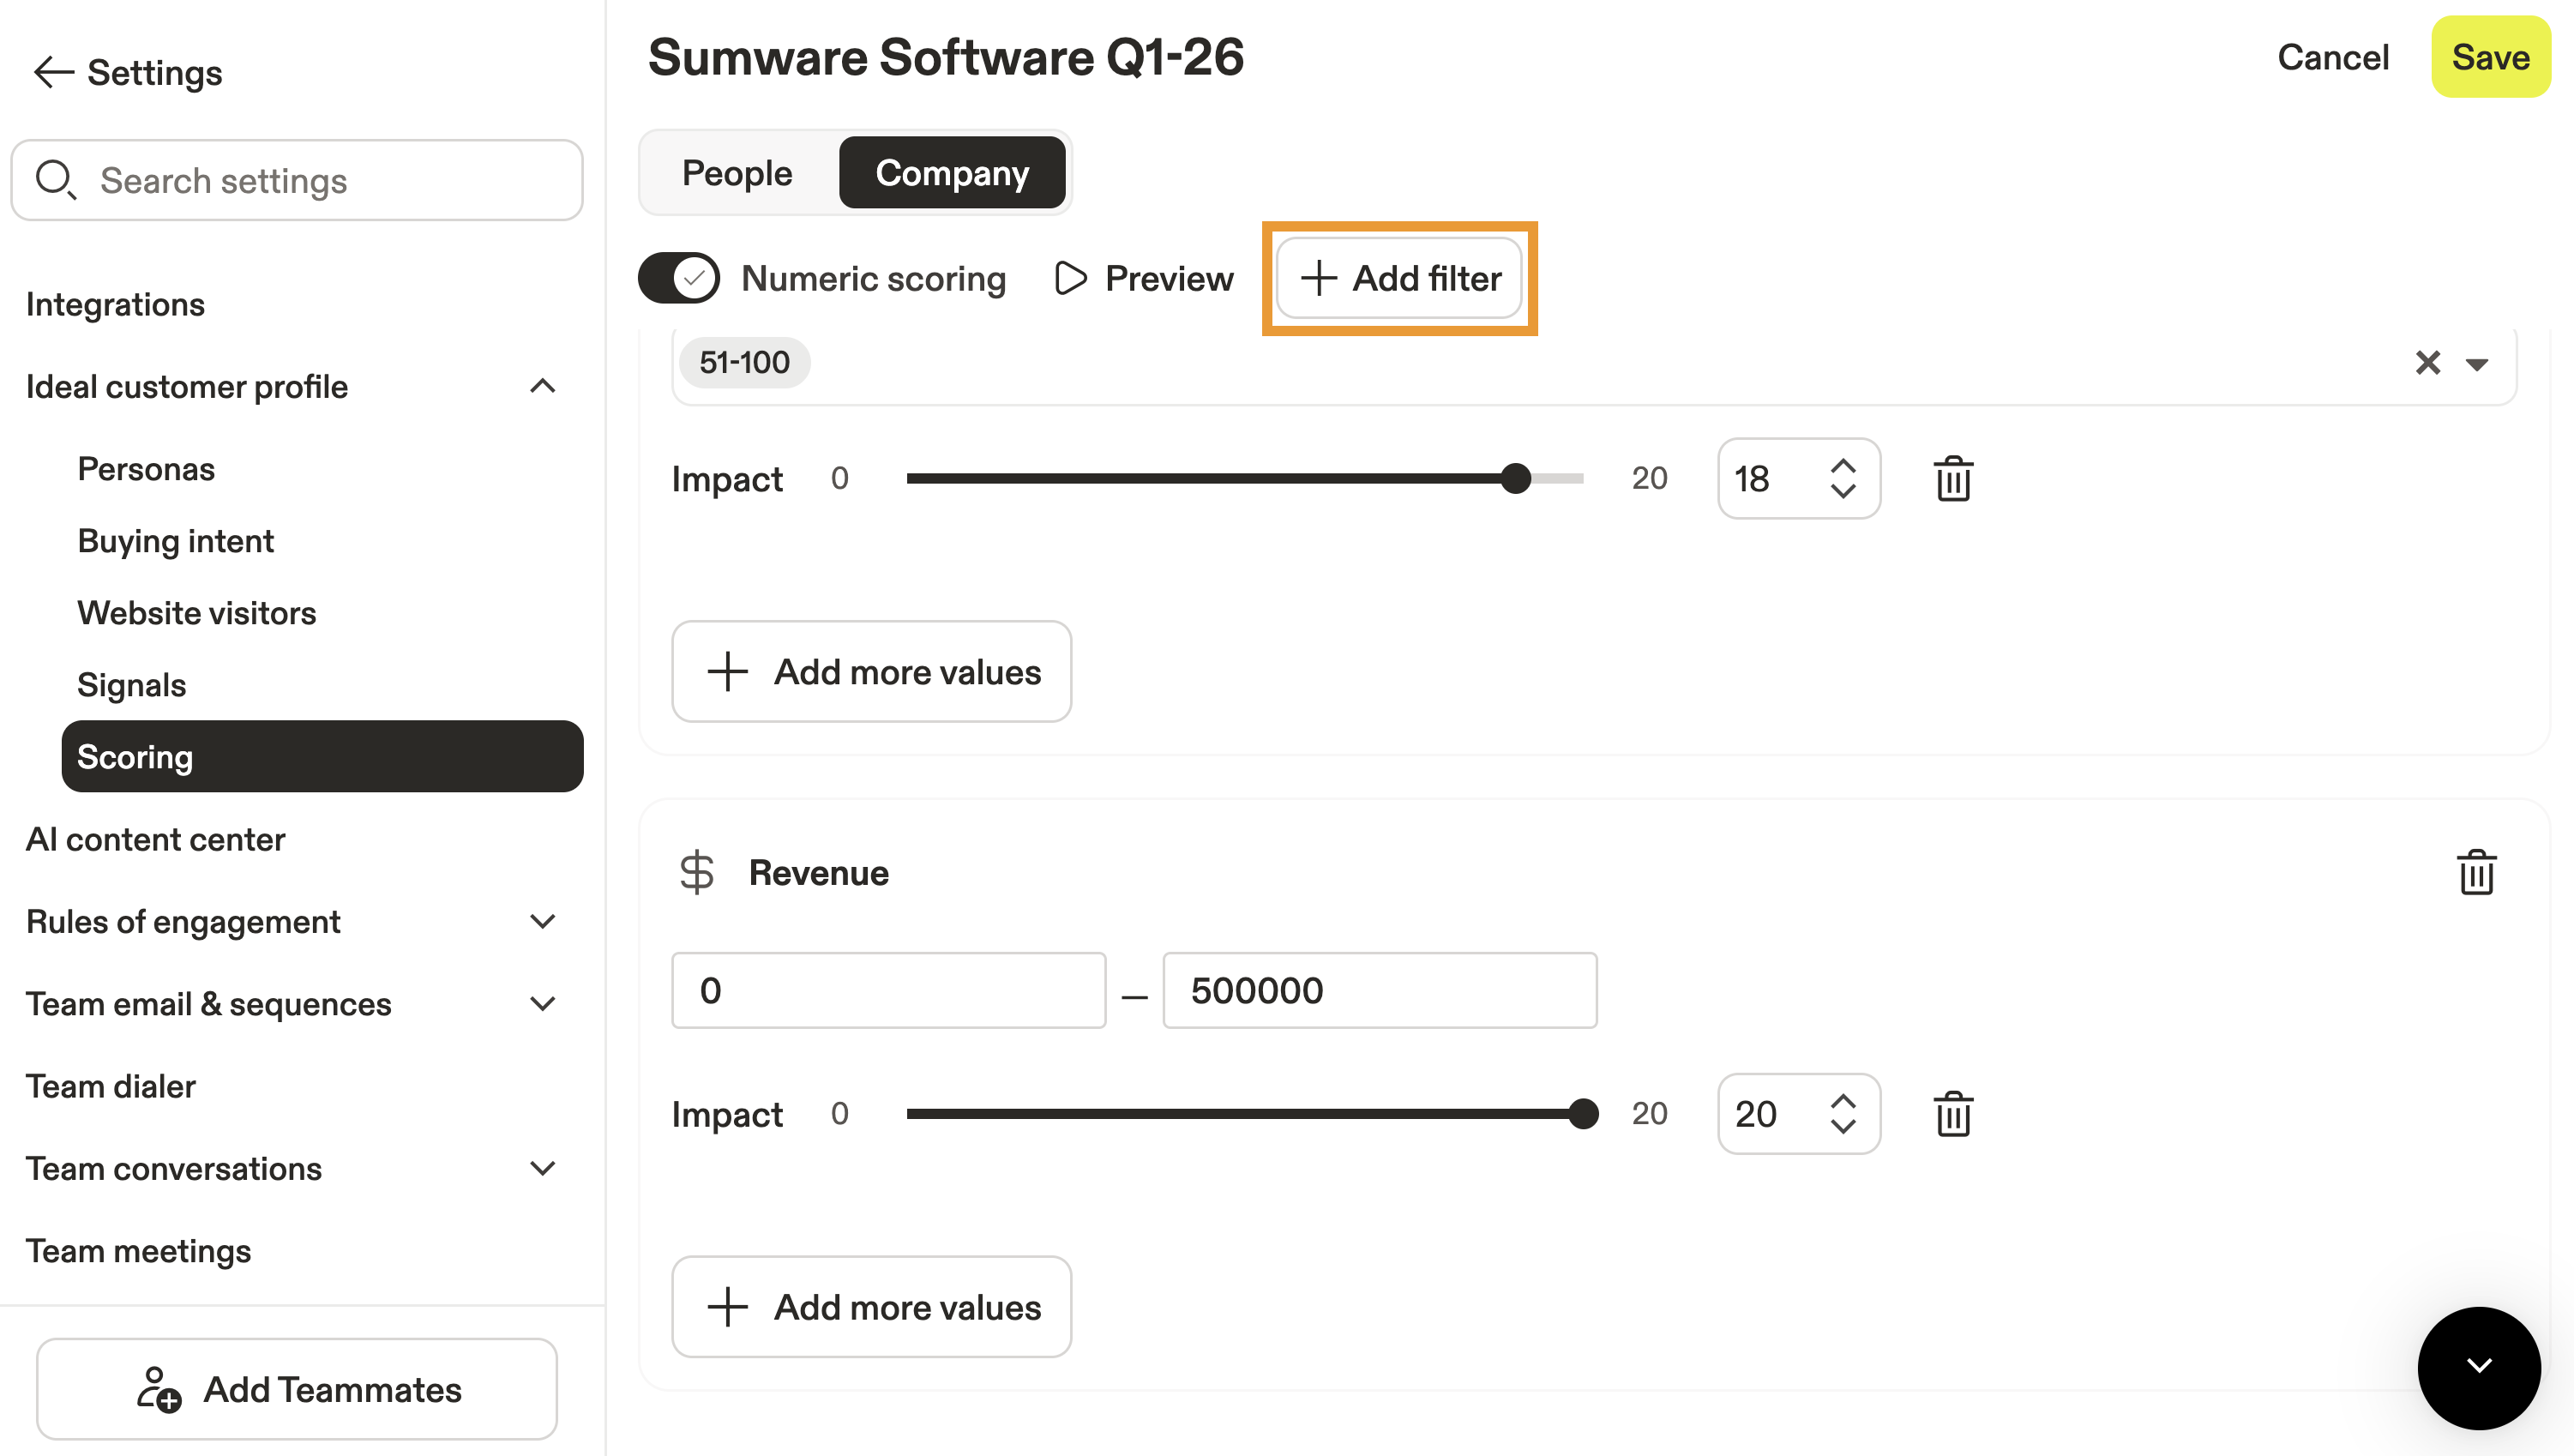Screen dimensions: 2574x1456
Task: Click the Save button
Action: pos(2489,57)
